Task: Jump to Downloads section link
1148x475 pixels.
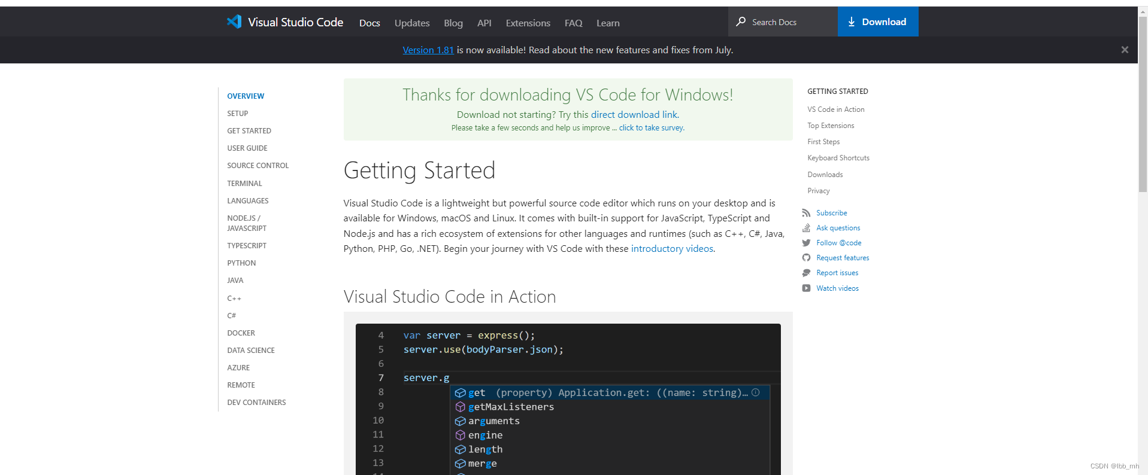Action: 825,175
